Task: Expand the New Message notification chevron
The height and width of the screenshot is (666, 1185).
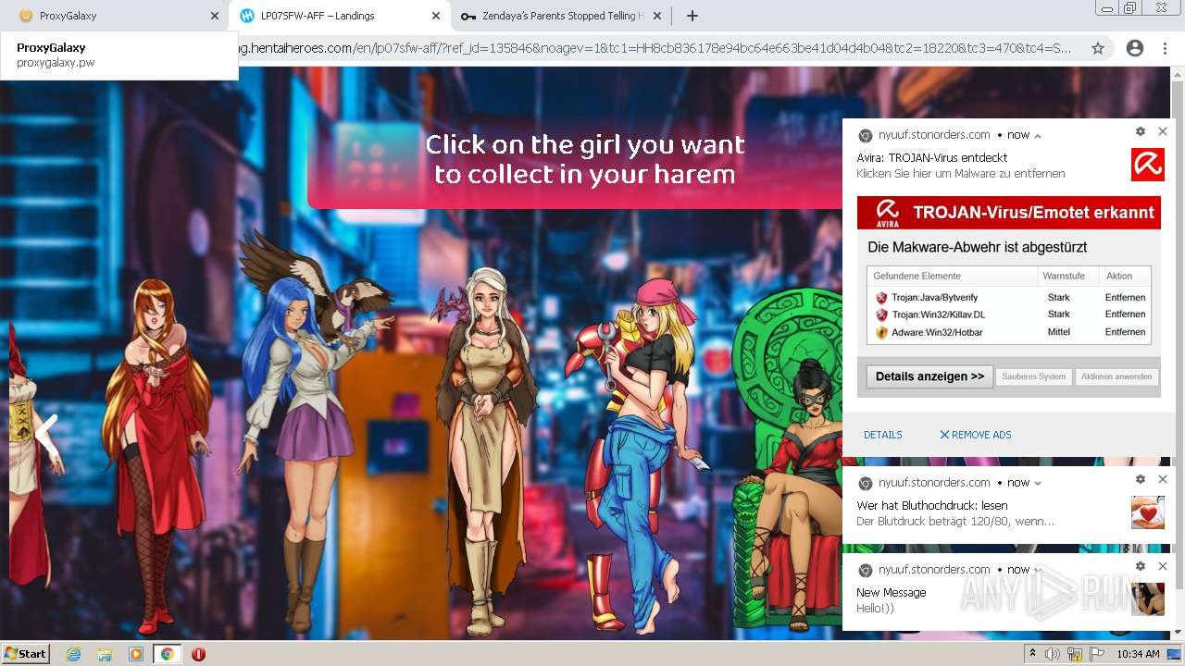Action: point(1038,570)
